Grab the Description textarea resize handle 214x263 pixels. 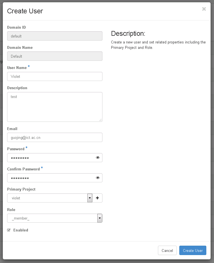point(100,120)
